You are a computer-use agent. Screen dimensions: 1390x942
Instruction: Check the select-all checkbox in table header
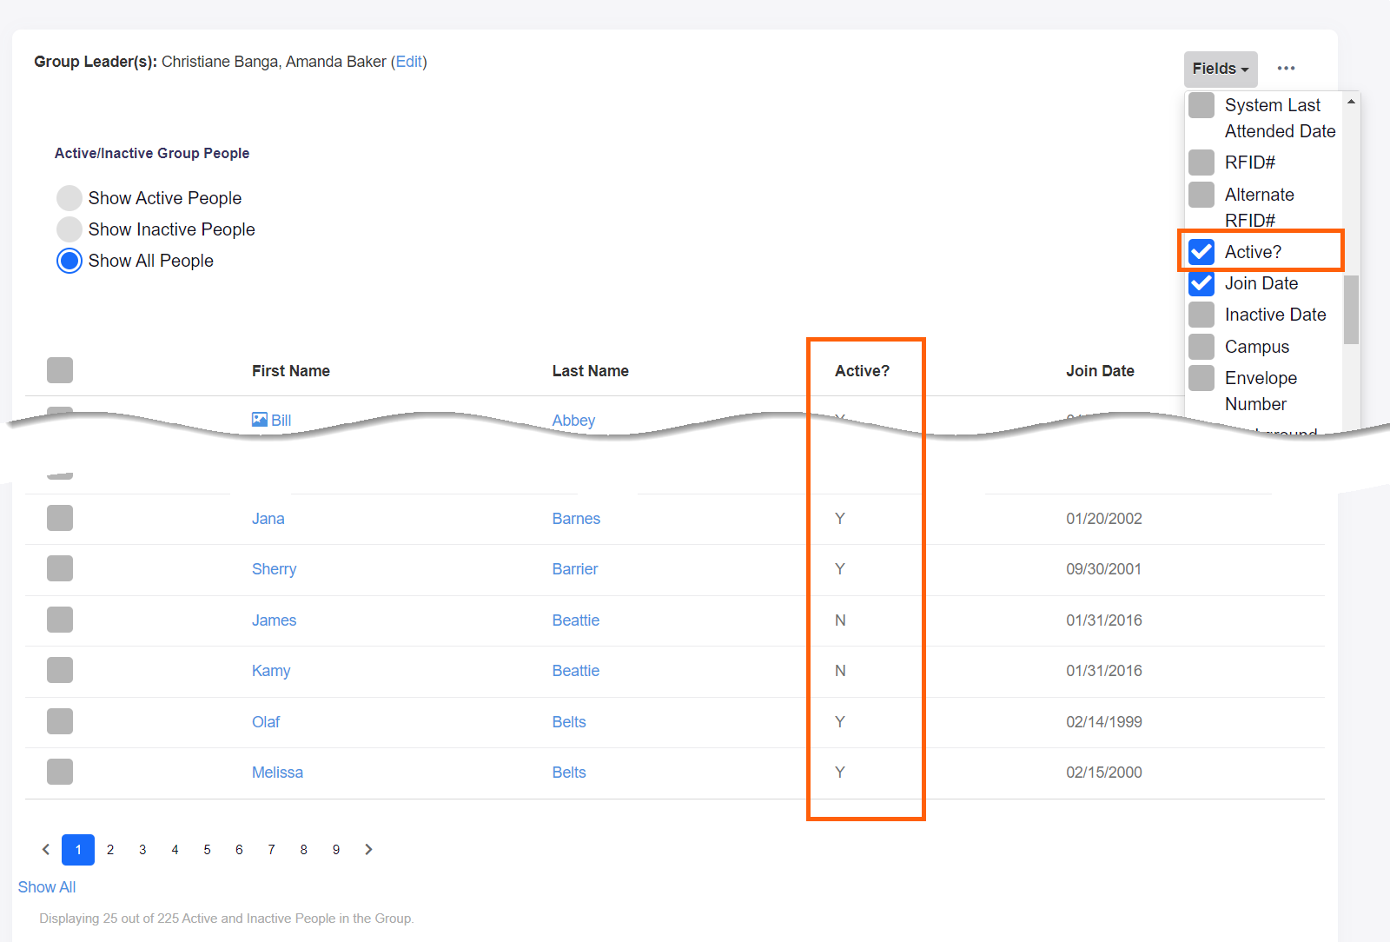(x=60, y=370)
